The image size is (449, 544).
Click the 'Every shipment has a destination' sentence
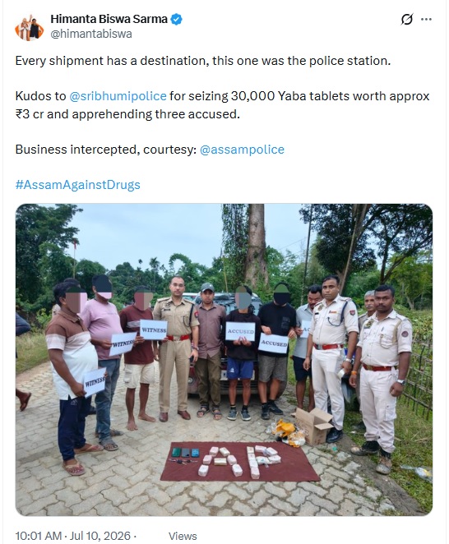pyautogui.click(x=203, y=61)
